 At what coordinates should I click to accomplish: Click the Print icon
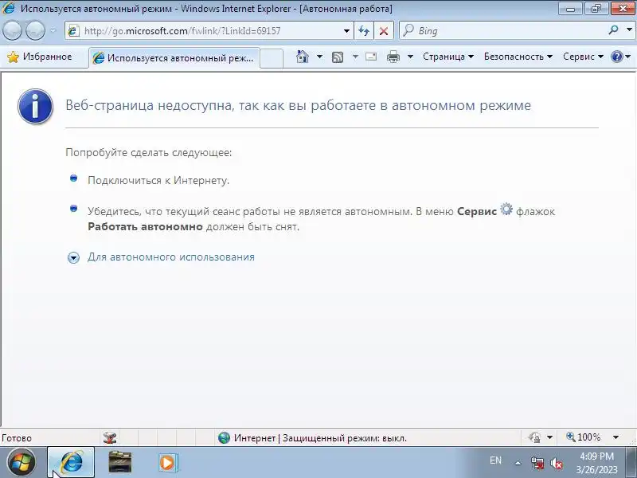tap(393, 57)
